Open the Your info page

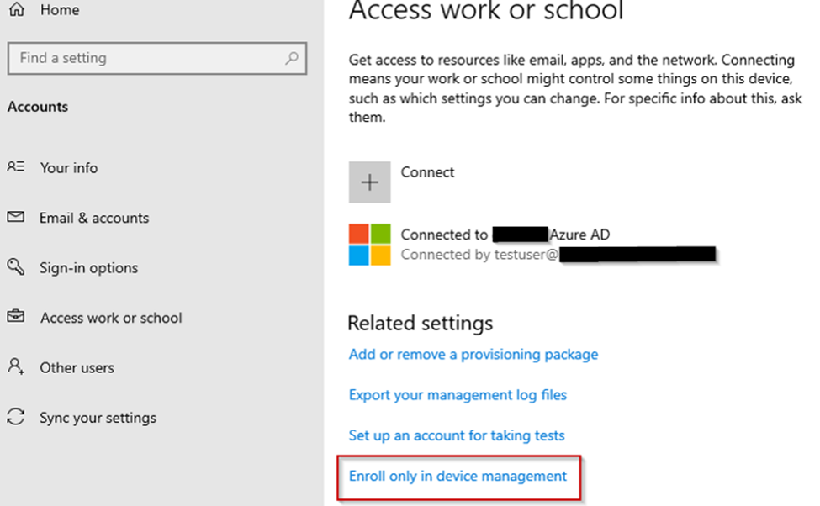(69, 168)
